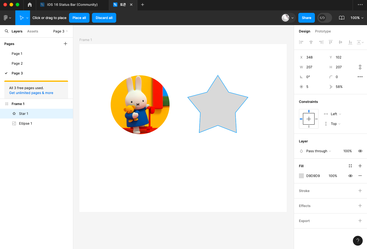Viewport: 367px width, 249px height.
Task: Switch to the Design tab
Action: tap(304, 31)
